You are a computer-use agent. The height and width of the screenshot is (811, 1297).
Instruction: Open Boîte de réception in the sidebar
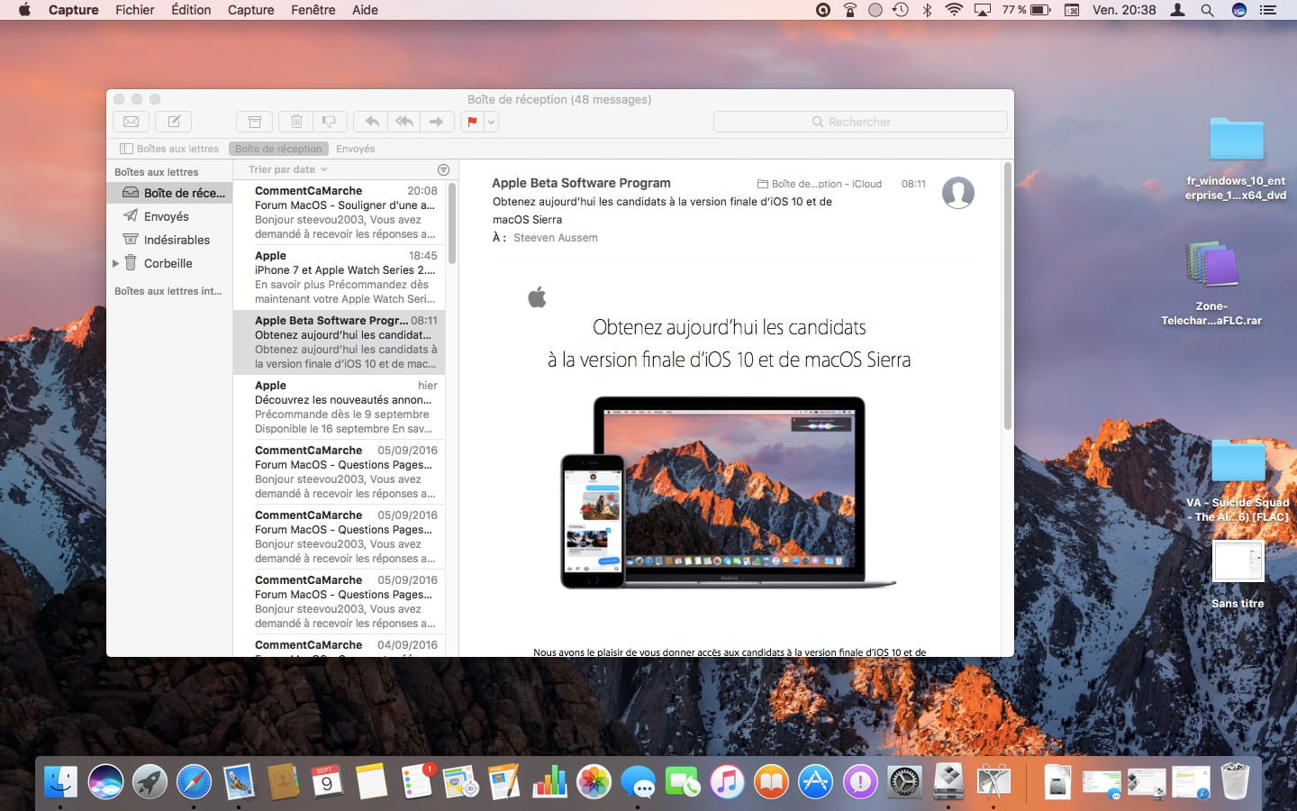coord(170,193)
